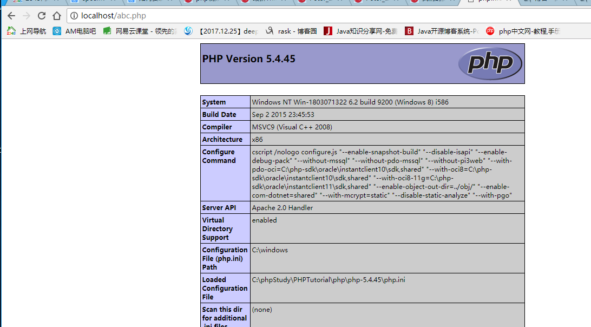The image size is (591, 327).
Task: Open the 【2017.12.25】deep bookmark
Action: pos(221,31)
